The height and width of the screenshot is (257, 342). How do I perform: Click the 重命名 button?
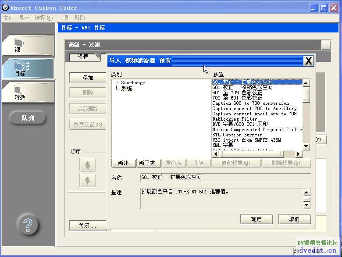click(174, 163)
